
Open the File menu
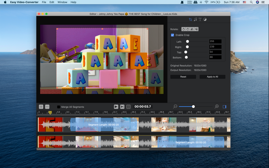point(44,2)
